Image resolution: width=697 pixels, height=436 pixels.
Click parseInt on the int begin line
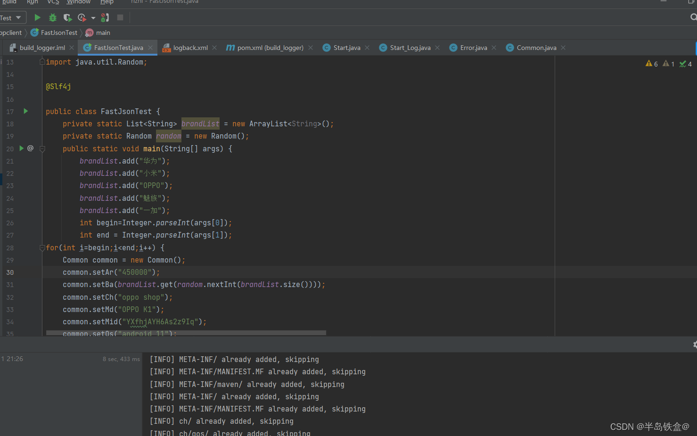click(x=173, y=223)
